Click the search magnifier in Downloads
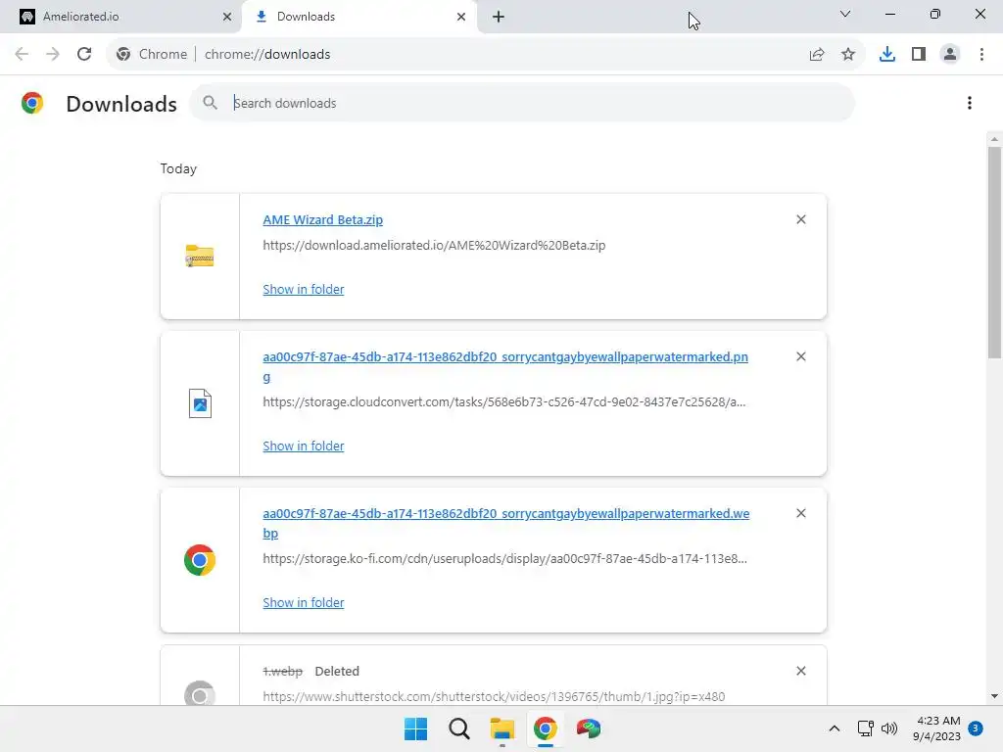Image resolution: width=1003 pixels, height=752 pixels. (x=210, y=102)
